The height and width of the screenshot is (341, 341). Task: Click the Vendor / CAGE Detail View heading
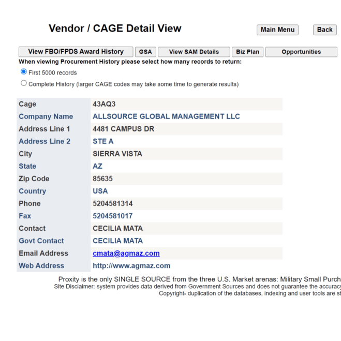(x=115, y=28)
